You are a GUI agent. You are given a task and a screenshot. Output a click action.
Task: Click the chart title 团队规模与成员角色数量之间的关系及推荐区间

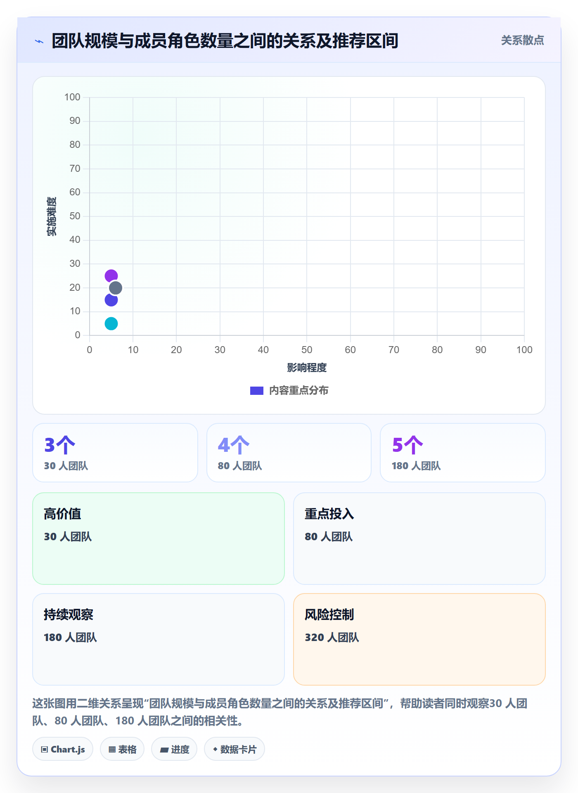click(x=225, y=41)
